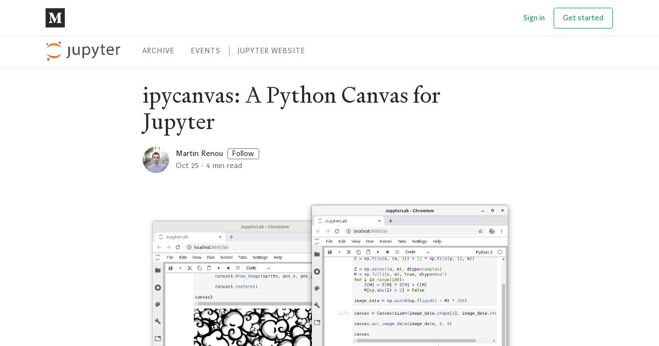Screen dimensions: 659x346
Task: Open the wrench tools icon in left sidebar
Action: point(158,321)
